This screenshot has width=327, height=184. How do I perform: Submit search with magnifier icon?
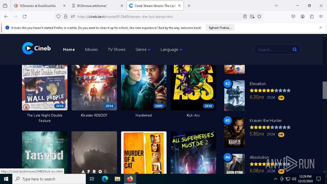[x=295, y=50]
